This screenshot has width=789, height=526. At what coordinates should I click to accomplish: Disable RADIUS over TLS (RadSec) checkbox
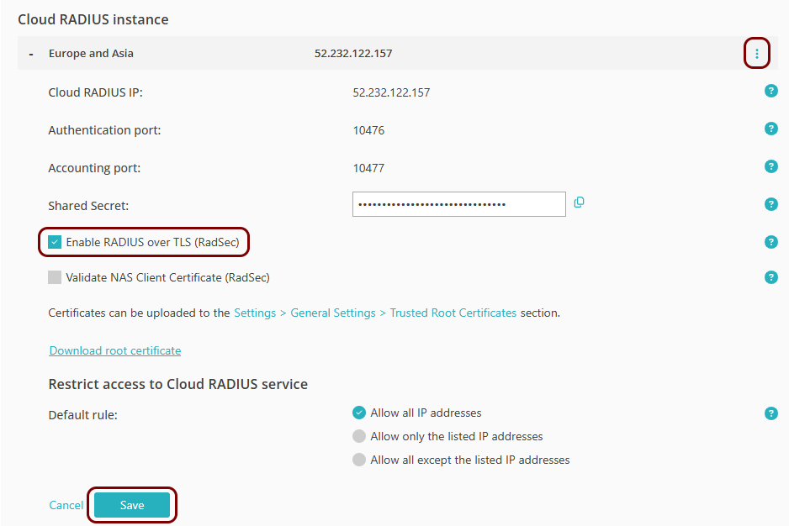click(x=56, y=243)
